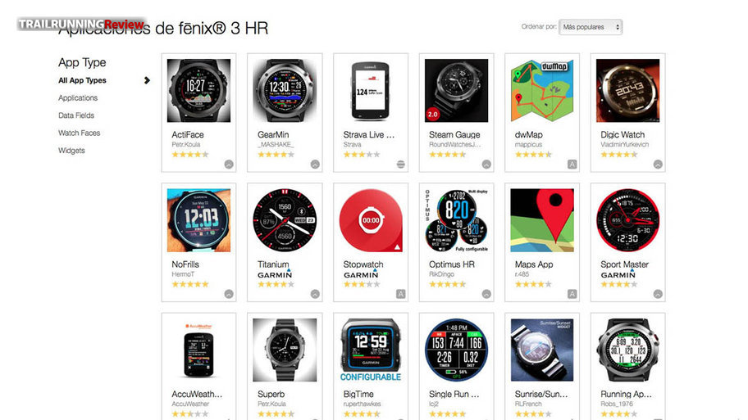Open the GearMin watch face image

(285, 91)
